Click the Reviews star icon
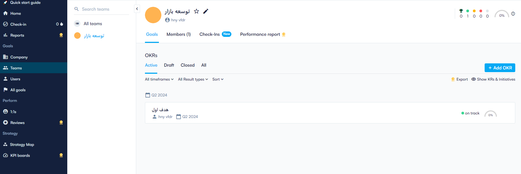521x174 pixels. pyautogui.click(x=5, y=122)
